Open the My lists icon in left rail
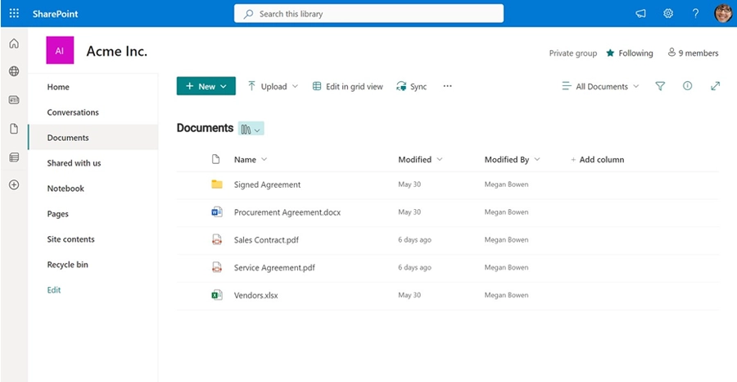Screen dimensions: 737x382 [14, 157]
